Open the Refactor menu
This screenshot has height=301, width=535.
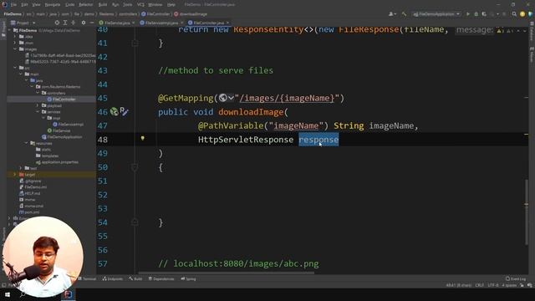click(x=86, y=5)
